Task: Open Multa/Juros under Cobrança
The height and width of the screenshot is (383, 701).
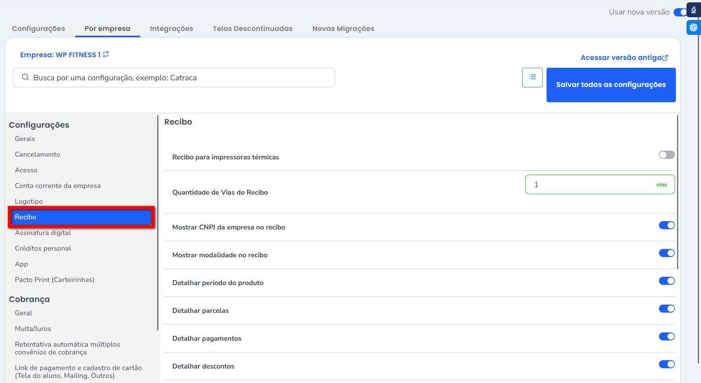Action: [x=33, y=329]
